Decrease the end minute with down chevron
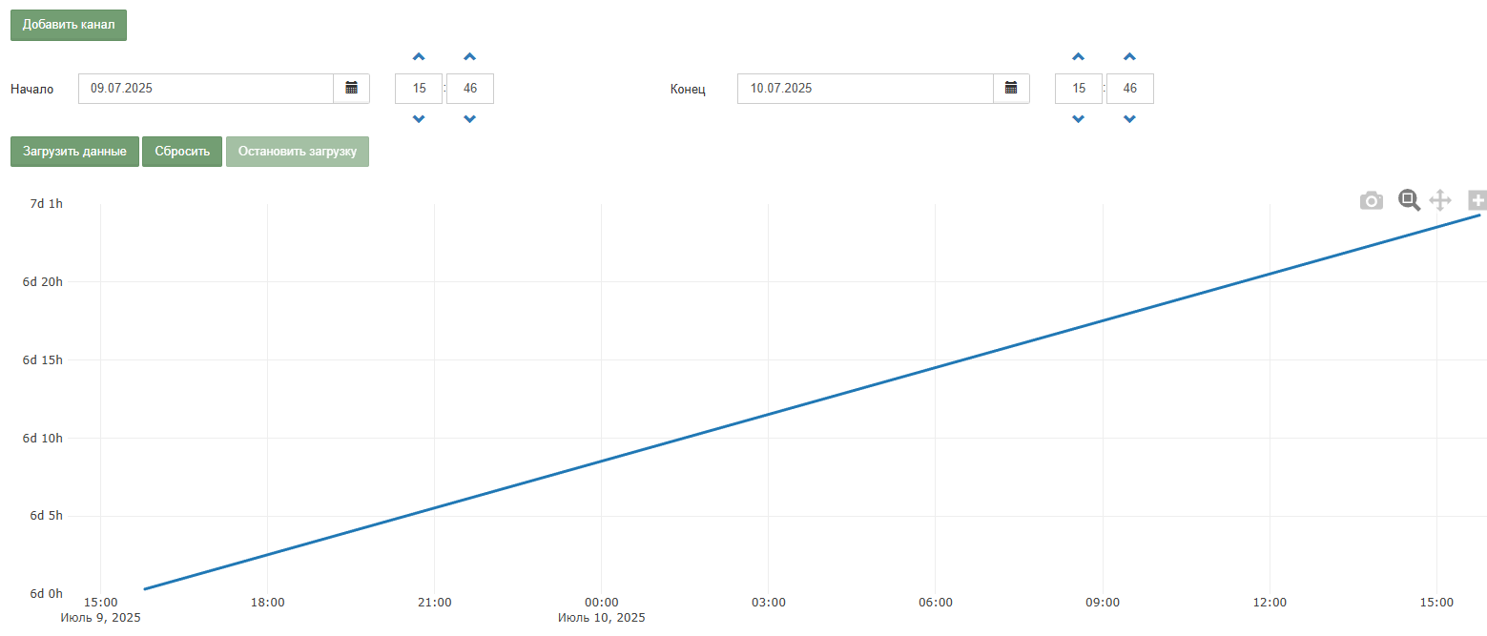 (x=1129, y=119)
